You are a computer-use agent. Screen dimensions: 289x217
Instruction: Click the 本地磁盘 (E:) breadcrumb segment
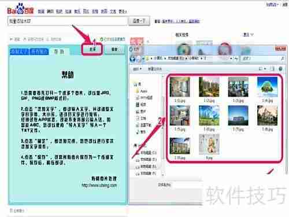176,58
